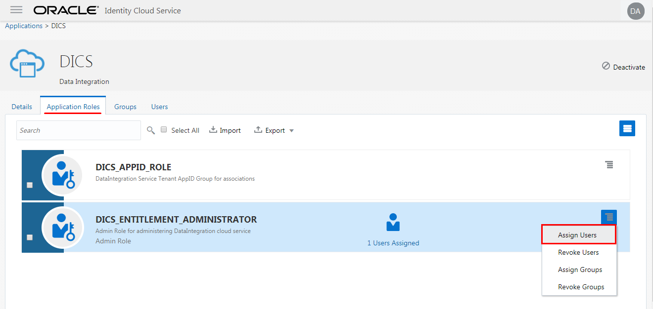The width and height of the screenshot is (653, 309).
Task: Click the Import button label
Action: click(230, 130)
